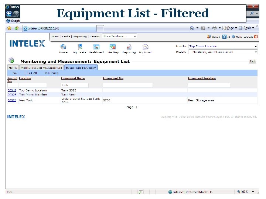Click the Recent menu item
This screenshot has height=199, width=266.
(95, 36)
